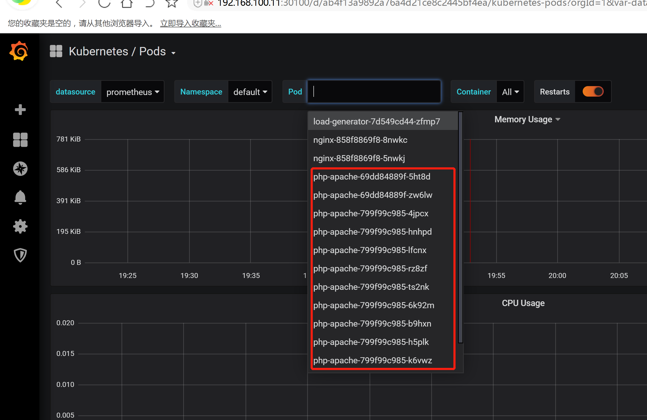Open the Server Admin shield icon

pos(20,255)
